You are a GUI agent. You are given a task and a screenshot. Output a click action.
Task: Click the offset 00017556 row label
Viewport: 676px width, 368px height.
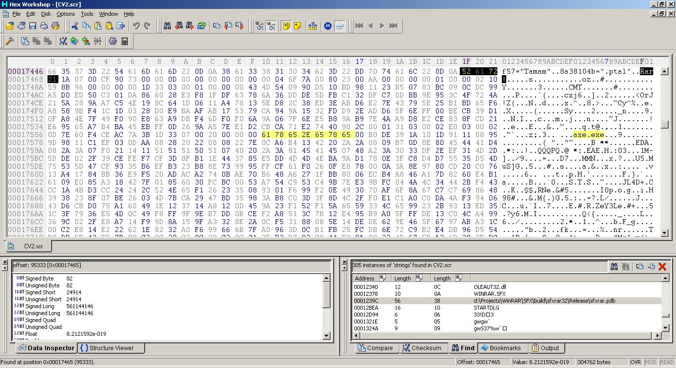point(26,135)
